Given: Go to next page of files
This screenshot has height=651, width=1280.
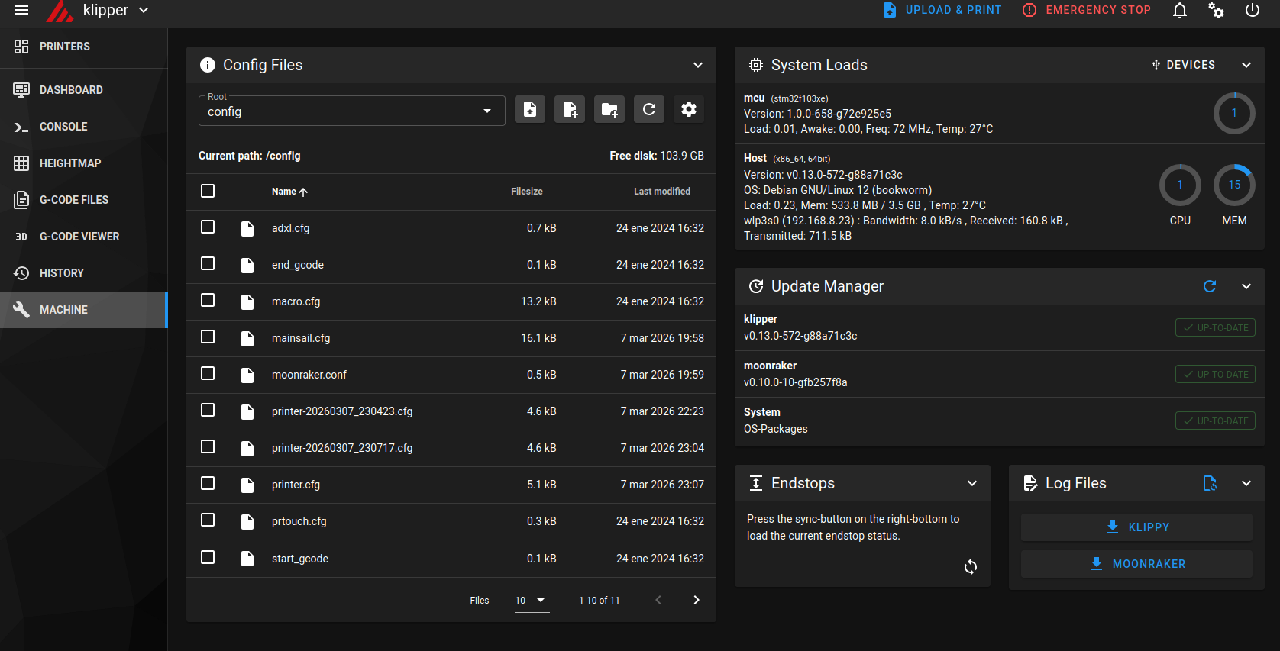Looking at the screenshot, I should [696, 601].
